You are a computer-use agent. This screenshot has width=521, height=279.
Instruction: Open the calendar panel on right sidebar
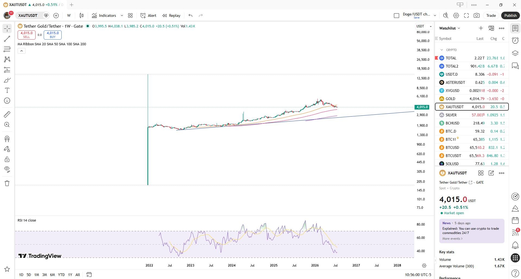pyautogui.click(x=515, y=220)
